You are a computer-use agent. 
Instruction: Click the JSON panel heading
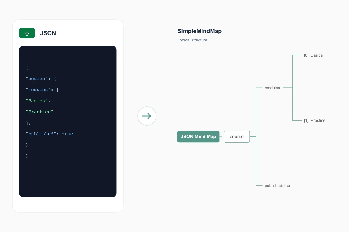[x=48, y=33]
